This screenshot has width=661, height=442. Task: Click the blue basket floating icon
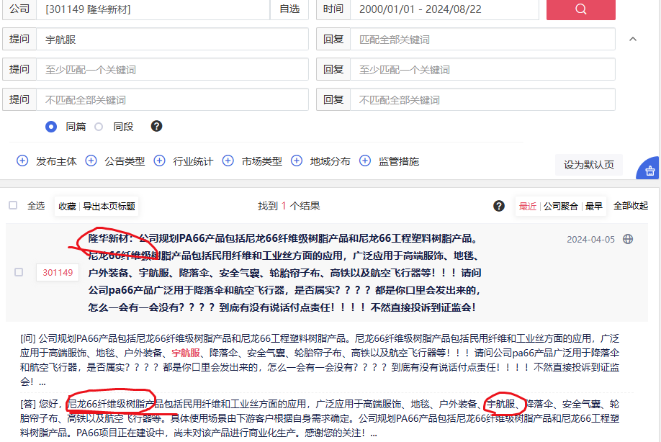pyautogui.click(x=649, y=169)
